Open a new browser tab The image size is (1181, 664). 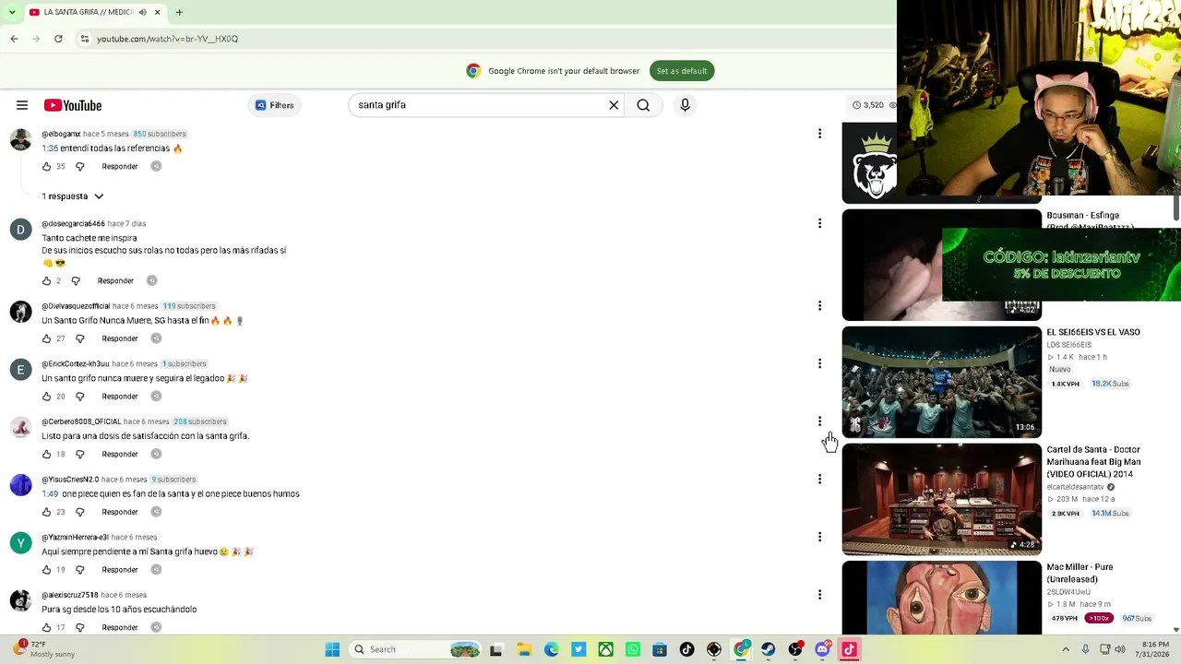179,12
